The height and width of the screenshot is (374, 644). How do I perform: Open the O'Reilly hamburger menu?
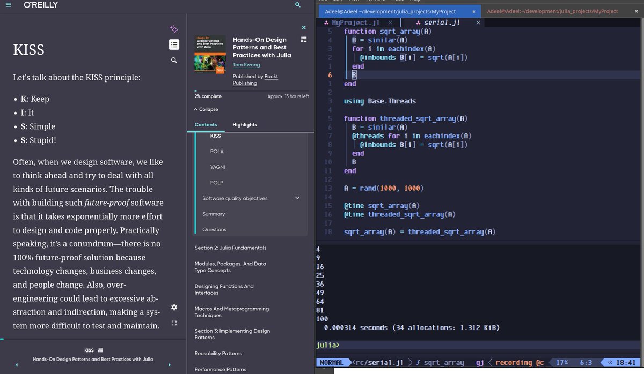click(x=8, y=5)
